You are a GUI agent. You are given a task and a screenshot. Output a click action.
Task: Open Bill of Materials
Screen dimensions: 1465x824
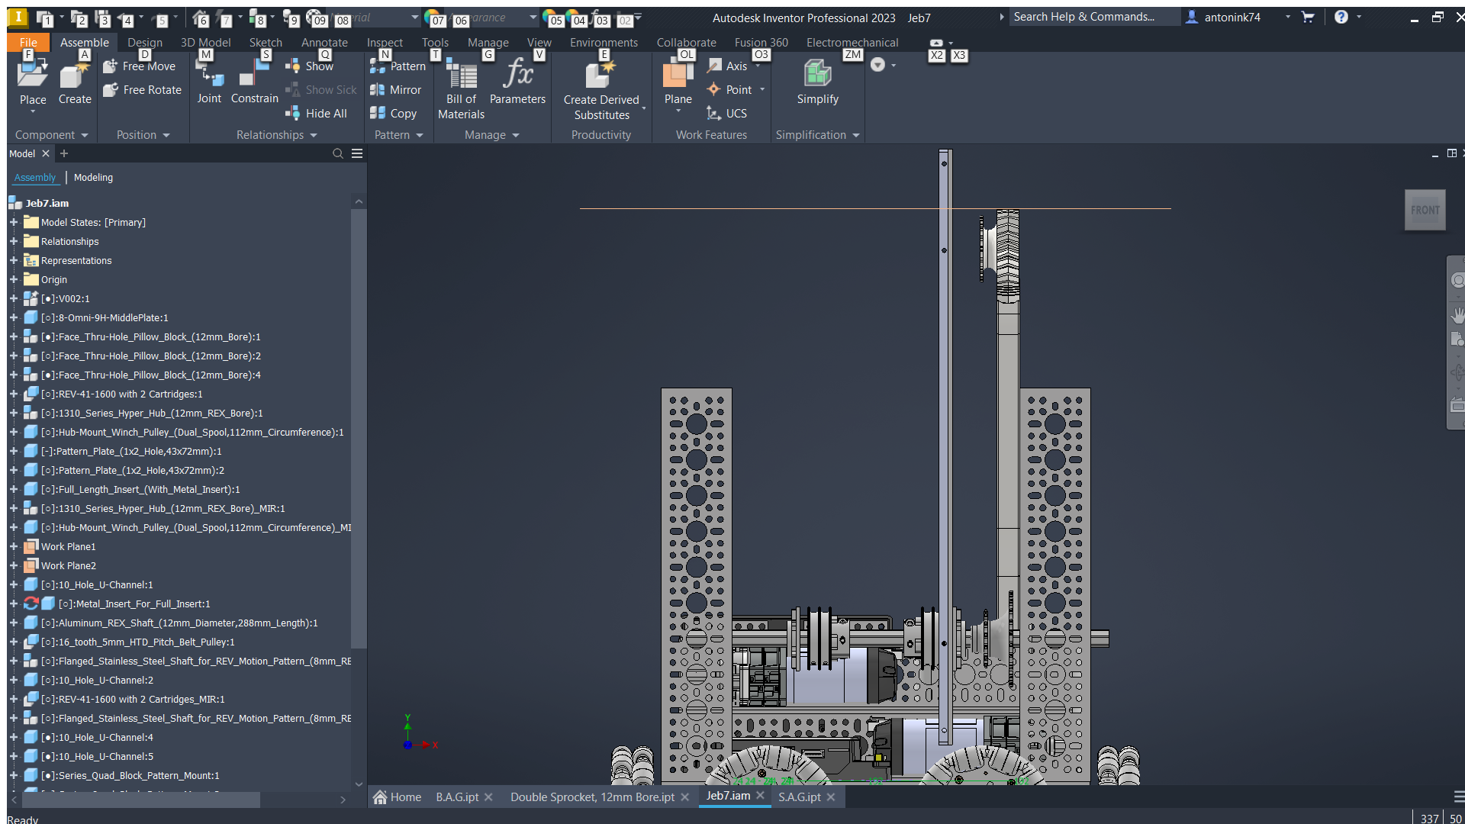(x=461, y=90)
